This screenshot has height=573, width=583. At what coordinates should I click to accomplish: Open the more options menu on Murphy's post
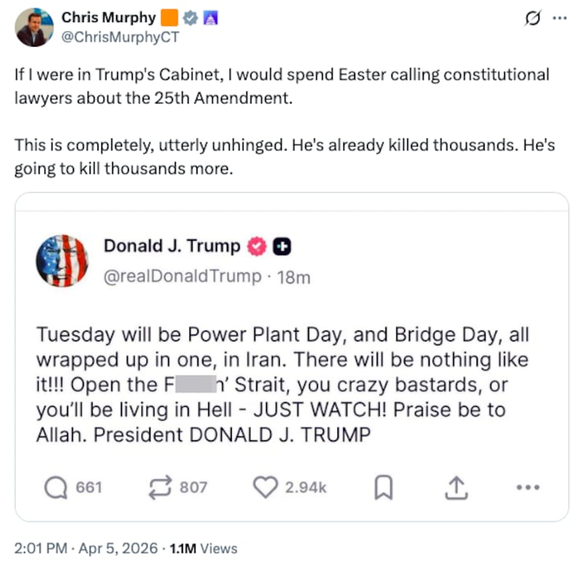point(559,18)
